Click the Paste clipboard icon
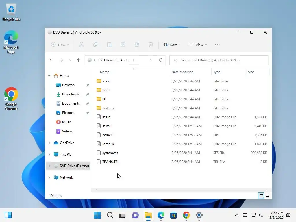 [109, 45]
